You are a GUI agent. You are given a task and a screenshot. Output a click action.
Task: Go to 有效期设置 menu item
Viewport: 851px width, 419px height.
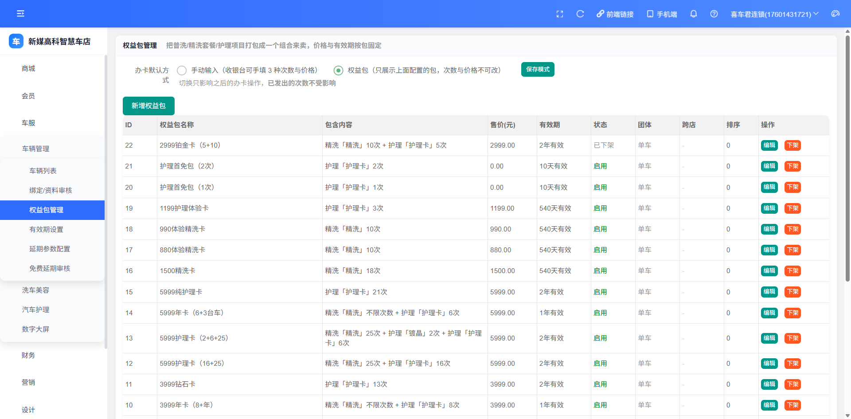click(x=52, y=229)
